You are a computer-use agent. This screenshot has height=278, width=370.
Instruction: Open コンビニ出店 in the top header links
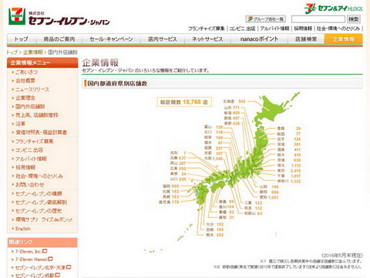pyautogui.click(x=242, y=28)
